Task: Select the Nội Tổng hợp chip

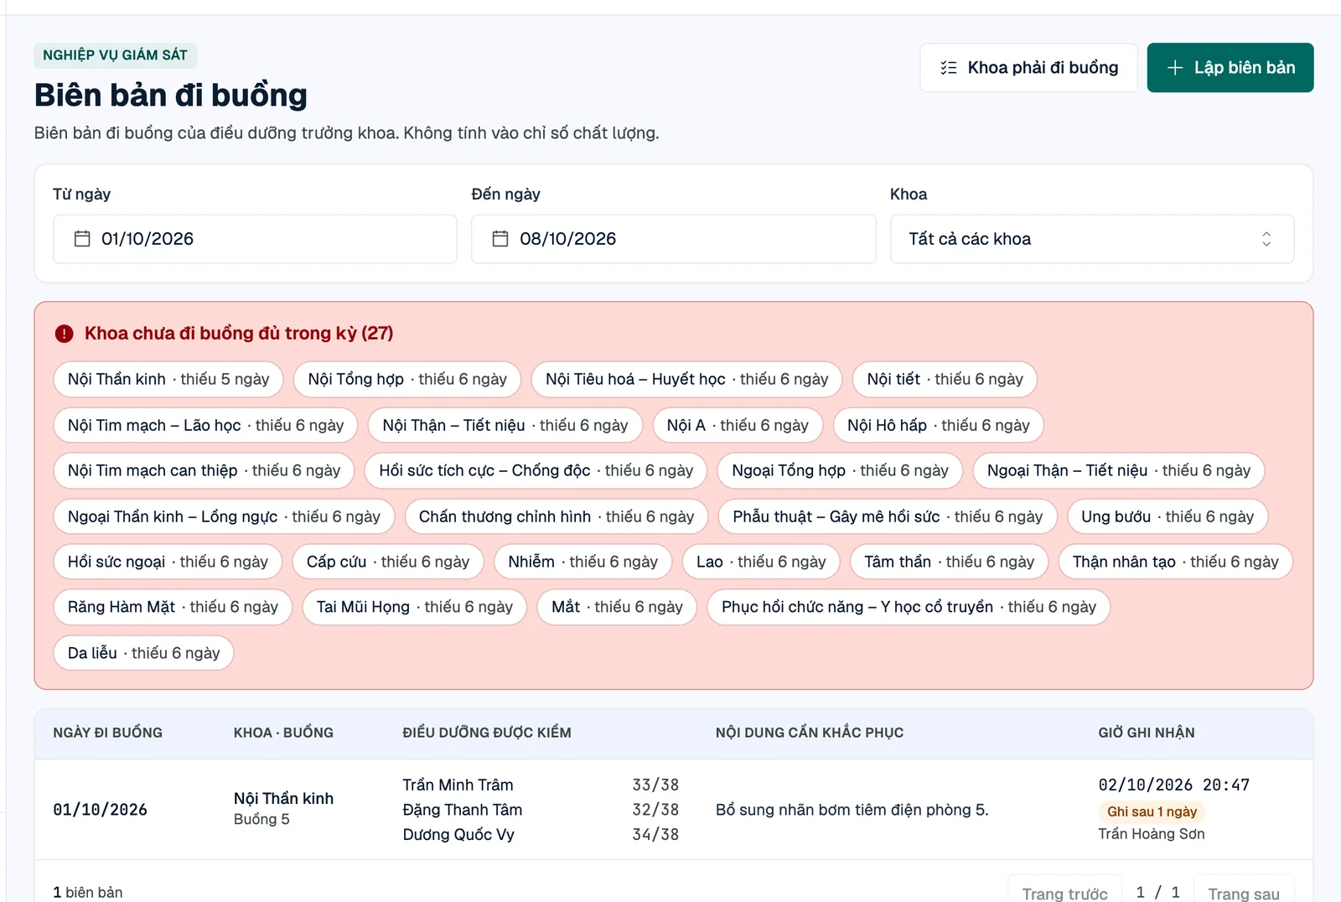Action: tap(407, 379)
